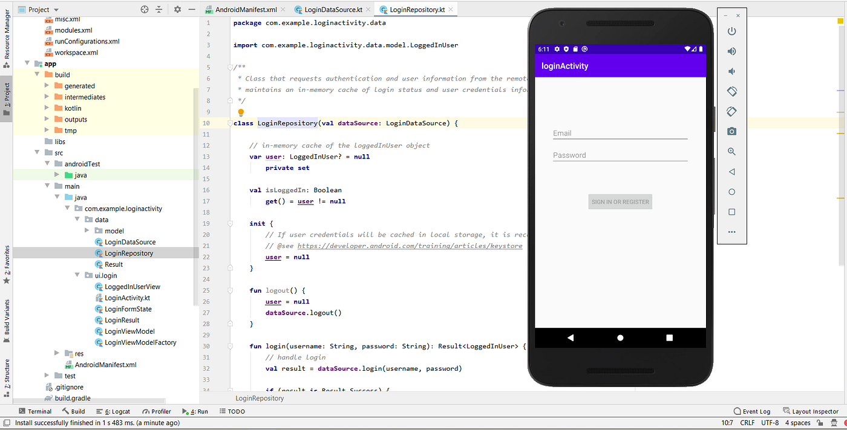Screen dimensions: 847x430
Task: Collapse the build folder in Project tree
Action: (x=36, y=74)
